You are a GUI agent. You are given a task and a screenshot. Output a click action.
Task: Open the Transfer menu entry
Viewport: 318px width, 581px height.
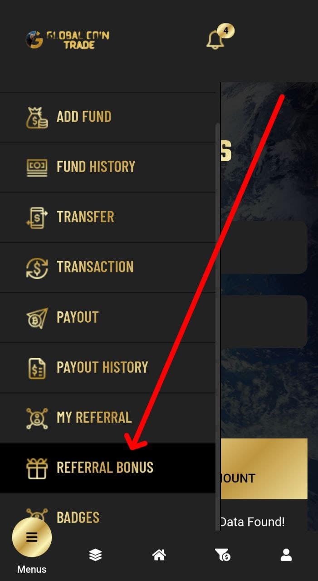108,217
